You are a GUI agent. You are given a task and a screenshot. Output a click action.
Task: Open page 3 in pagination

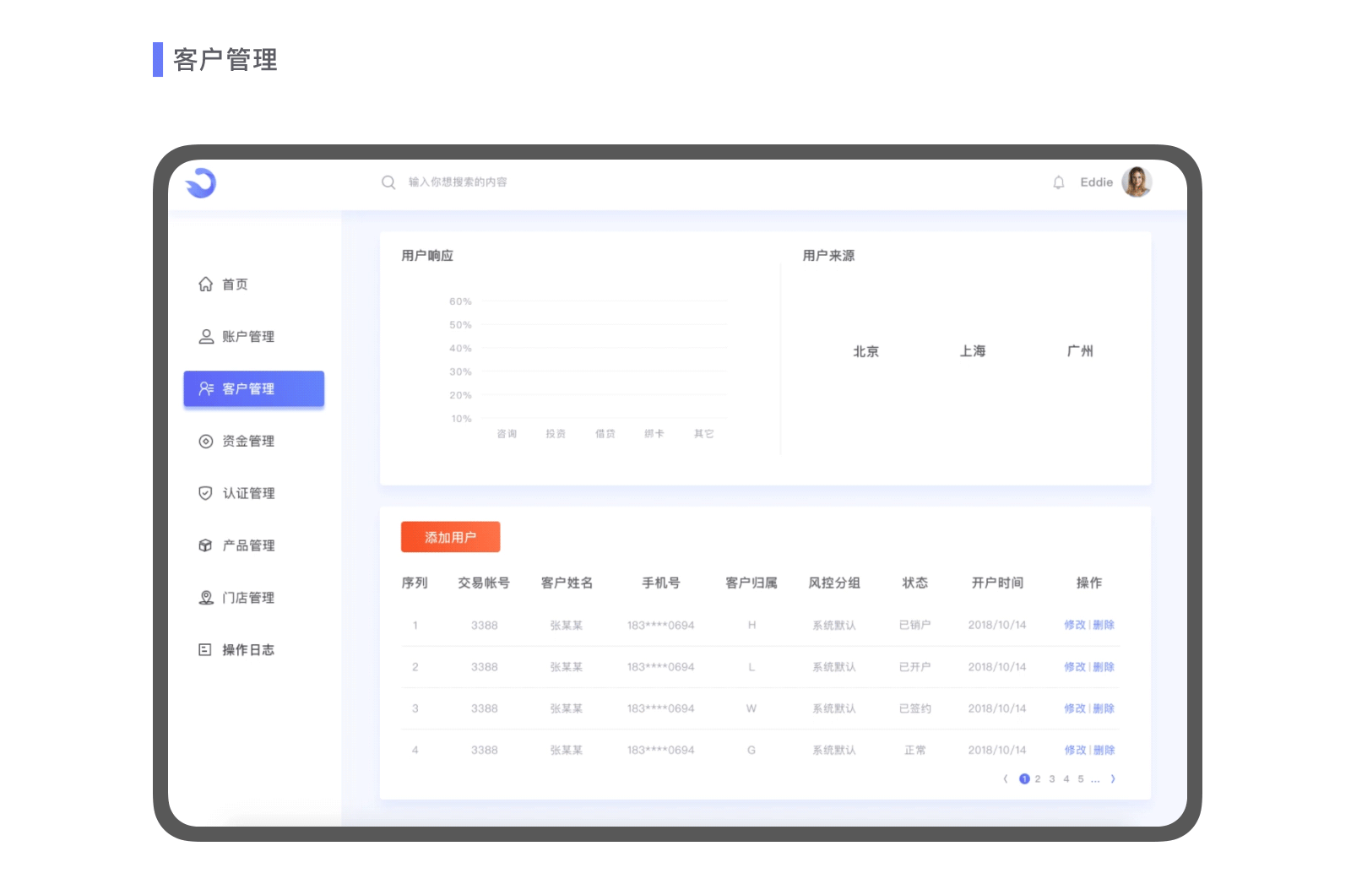1052,779
